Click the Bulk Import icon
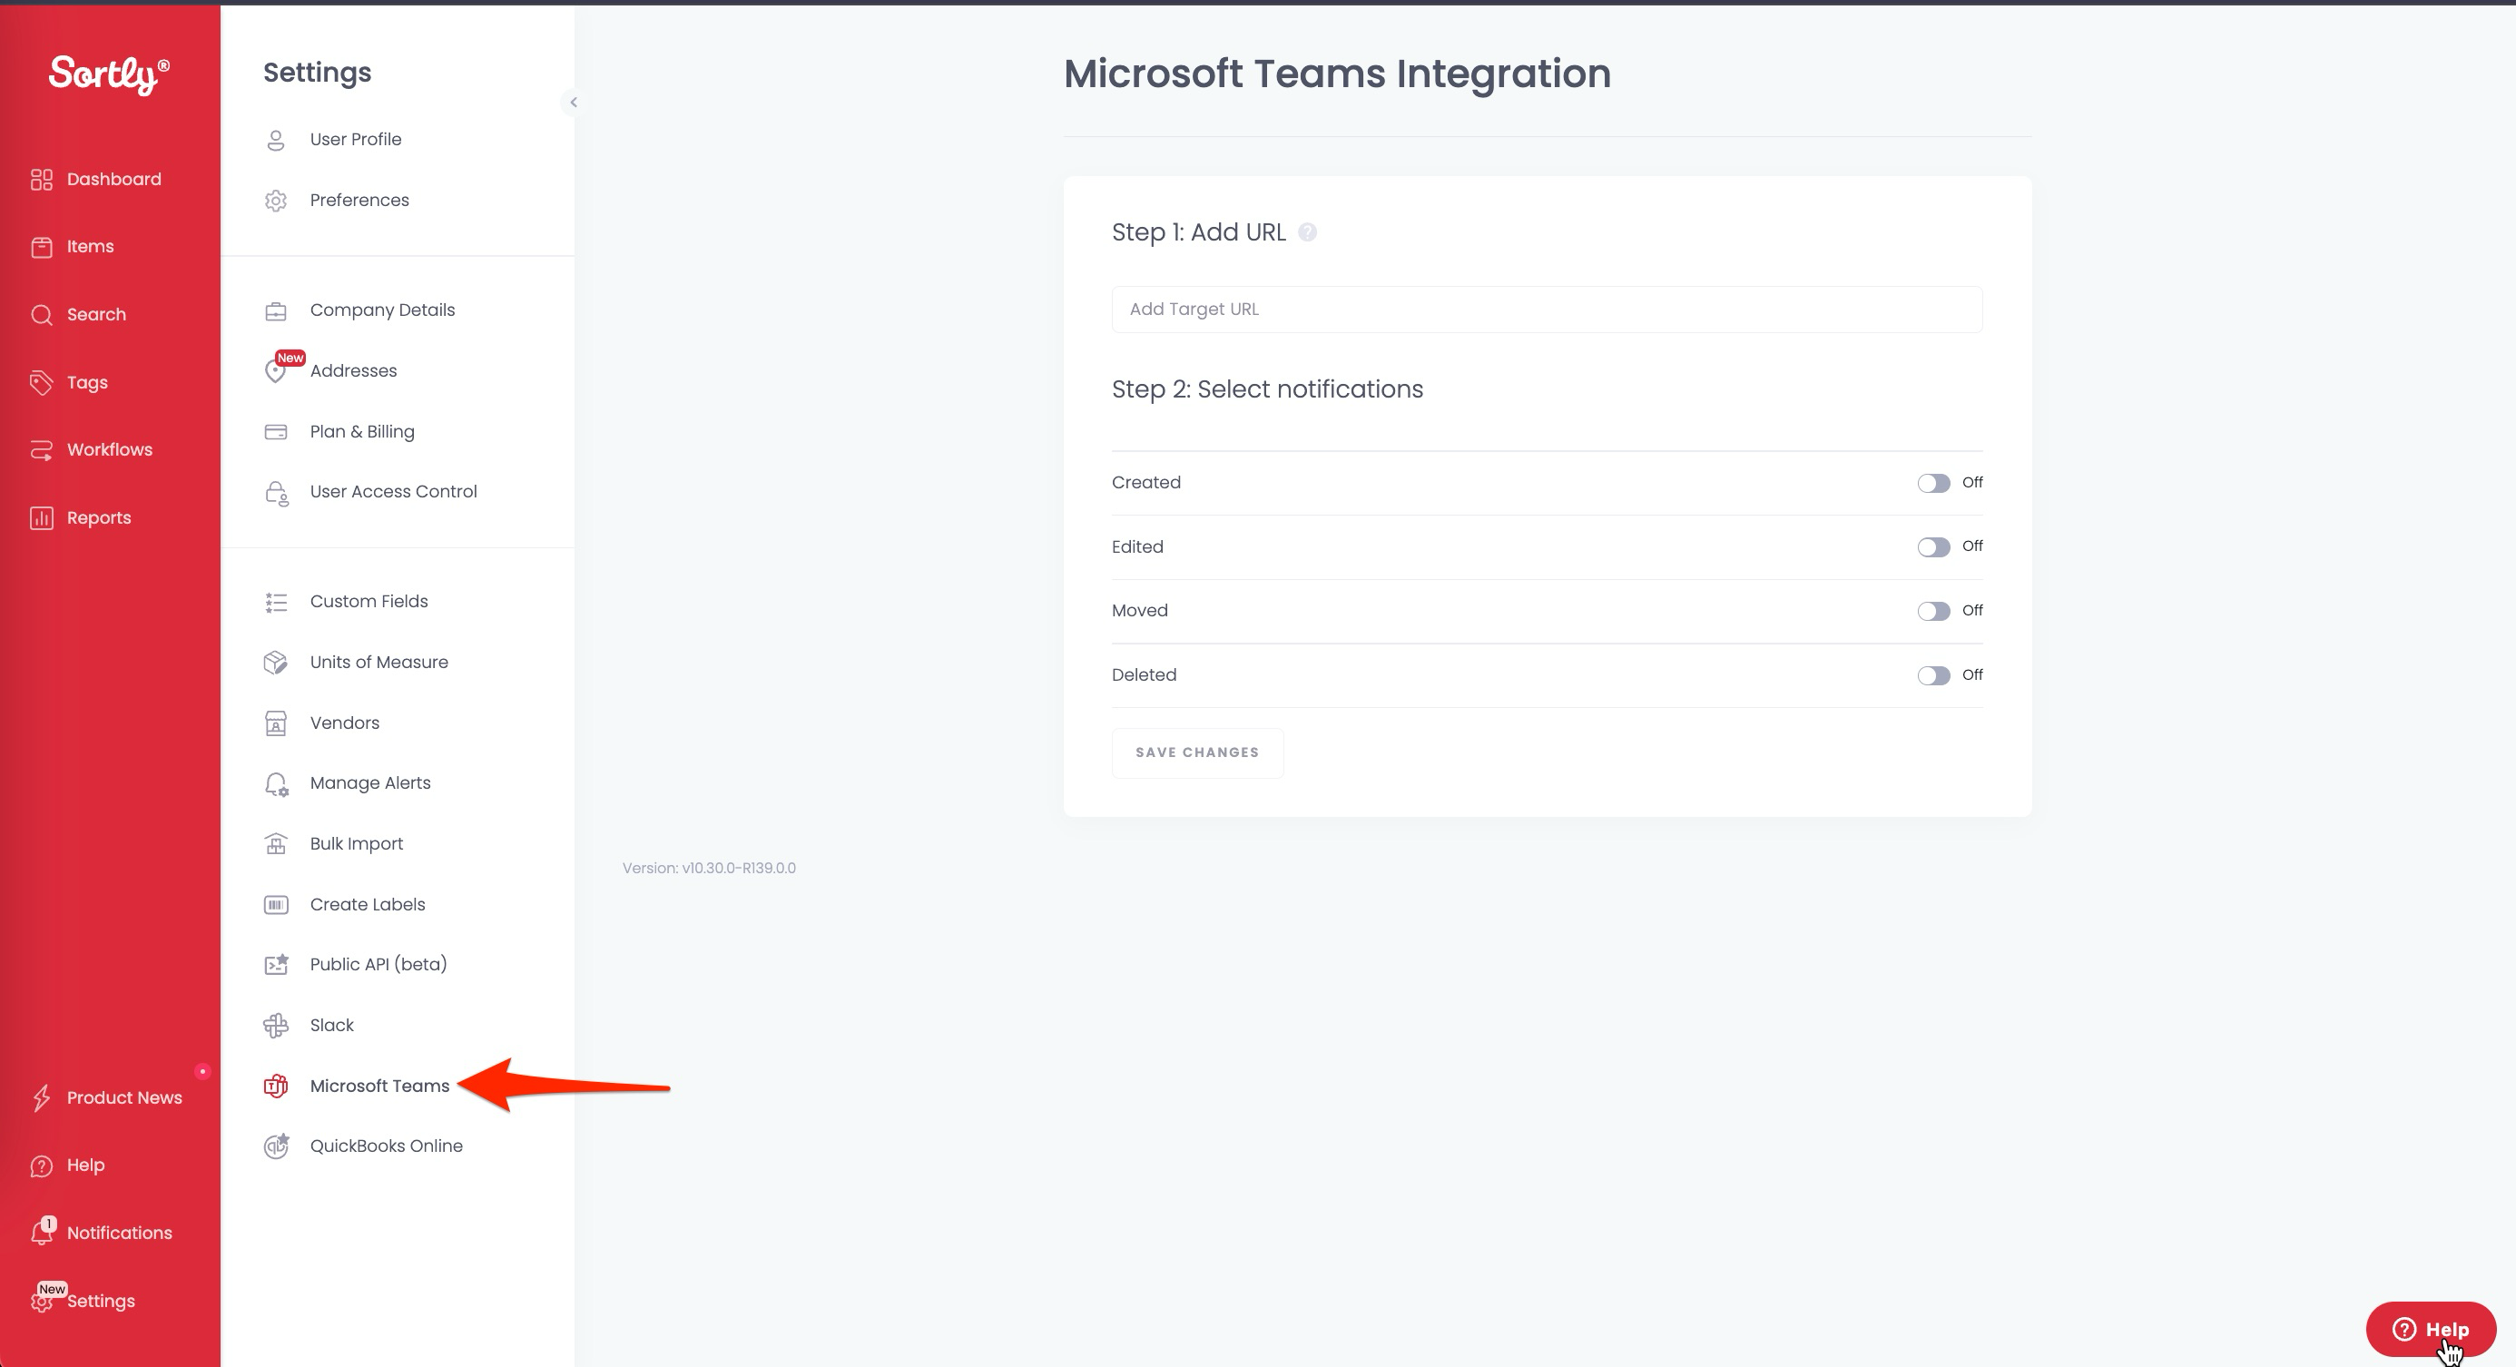Image resolution: width=2516 pixels, height=1367 pixels. (275, 844)
